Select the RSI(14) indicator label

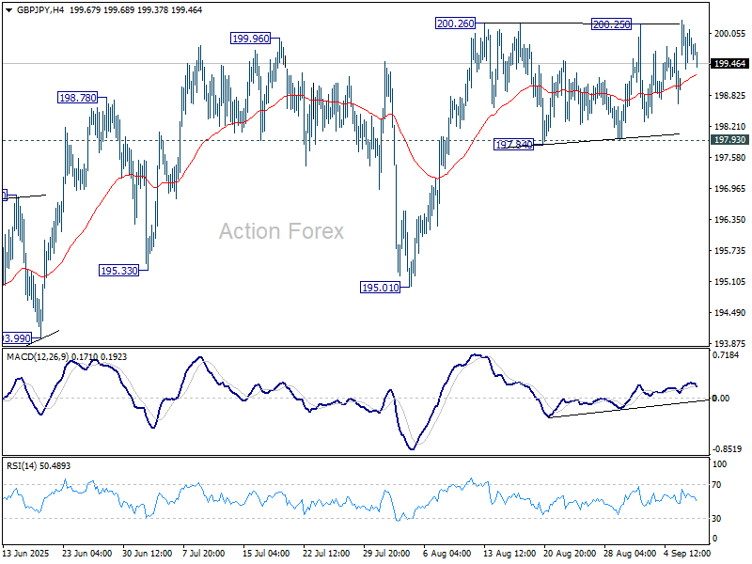coord(24,465)
